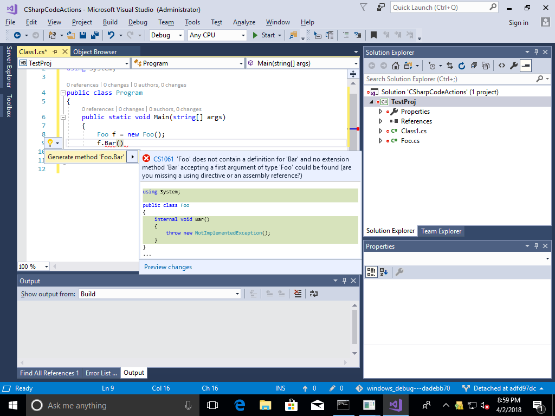This screenshot has height=416, width=555.
Task: Click the Solution Explorer Home icon
Action: [x=396, y=66]
